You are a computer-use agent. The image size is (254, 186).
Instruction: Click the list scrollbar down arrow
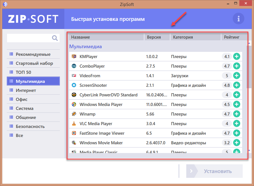249,150
